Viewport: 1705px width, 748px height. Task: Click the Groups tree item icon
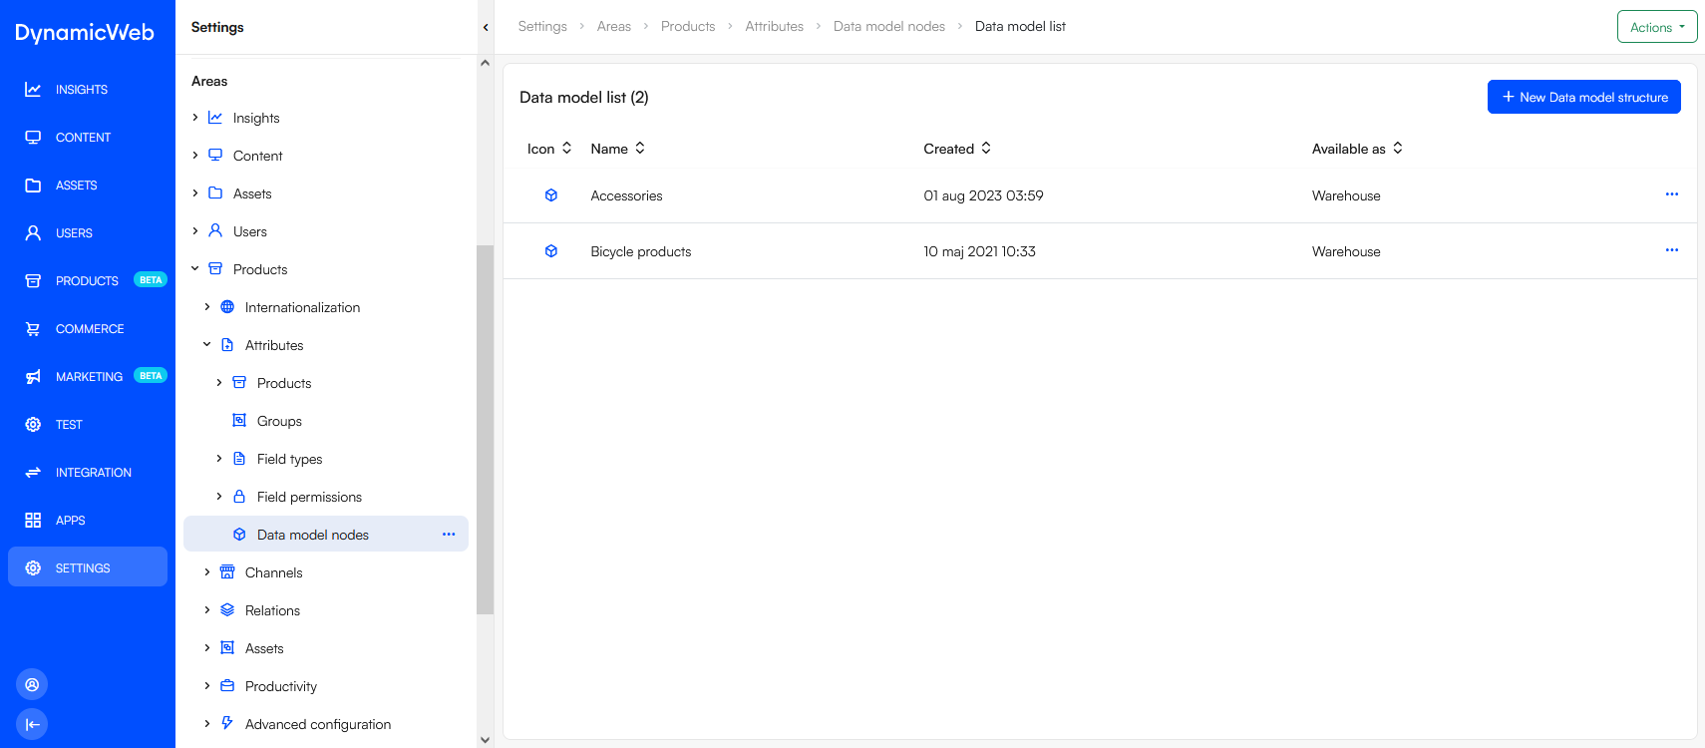tap(239, 421)
